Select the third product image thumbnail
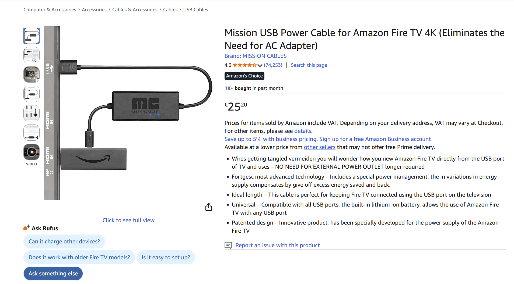Viewport: 514px width, 284px height. [x=32, y=74]
